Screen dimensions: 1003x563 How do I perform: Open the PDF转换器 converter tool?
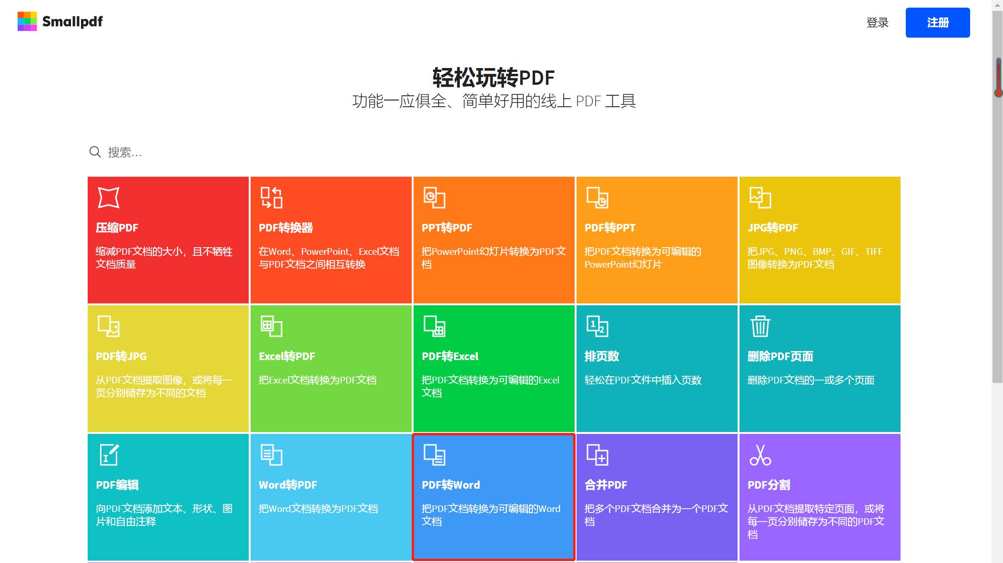(x=271, y=197)
